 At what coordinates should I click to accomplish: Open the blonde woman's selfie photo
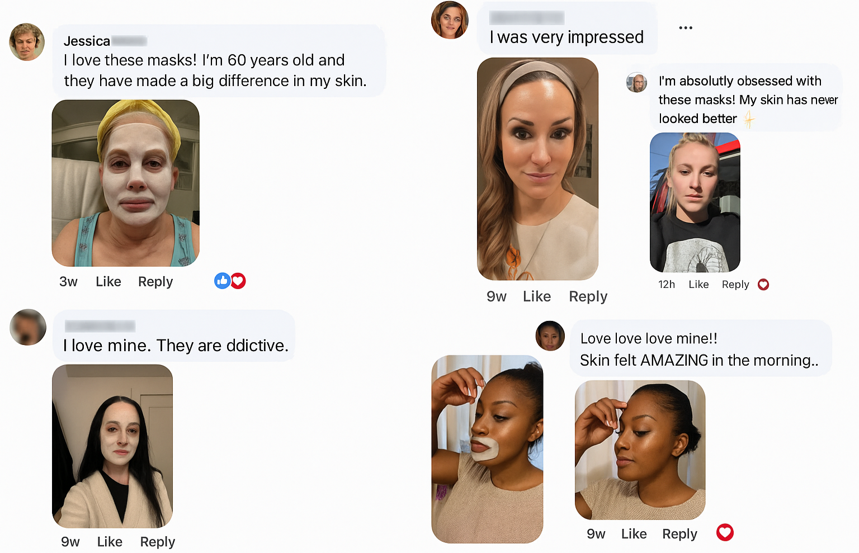click(695, 202)
